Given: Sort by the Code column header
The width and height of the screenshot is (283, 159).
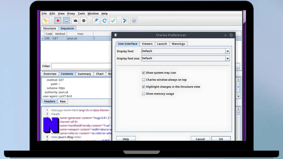Looking at the screenshot, I should point(49,34).
